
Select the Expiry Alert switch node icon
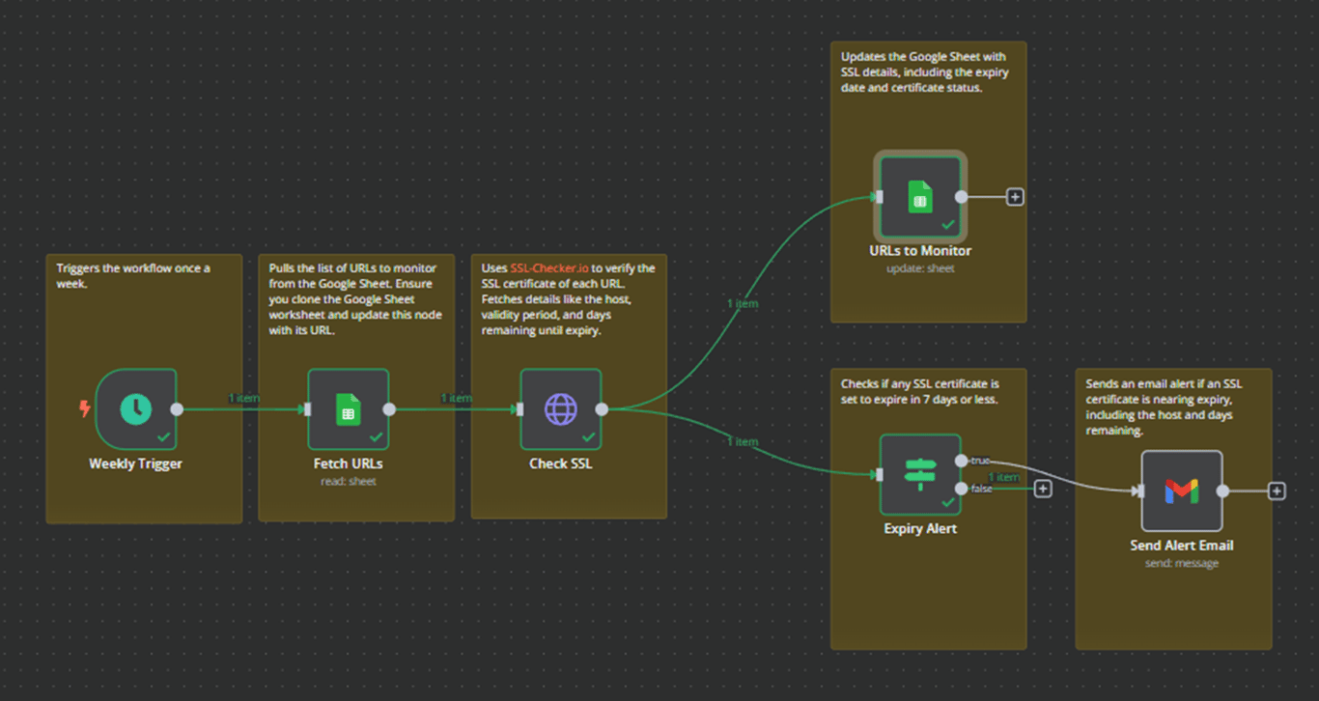coord(919,472)
